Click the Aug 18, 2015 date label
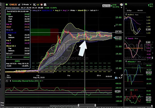 pos(39,77)
